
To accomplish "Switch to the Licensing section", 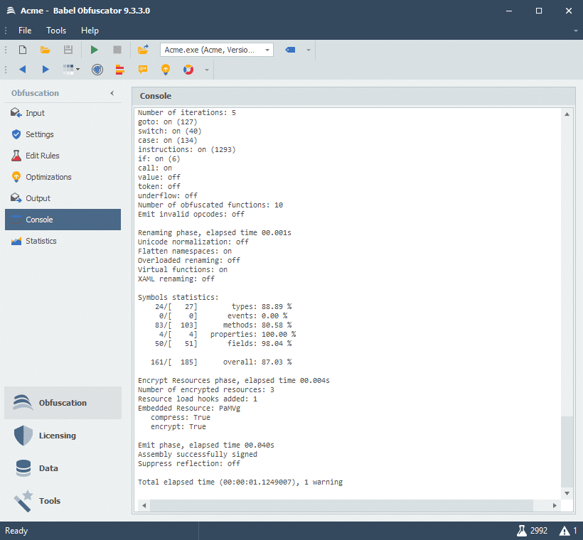I will pos(63,436).
